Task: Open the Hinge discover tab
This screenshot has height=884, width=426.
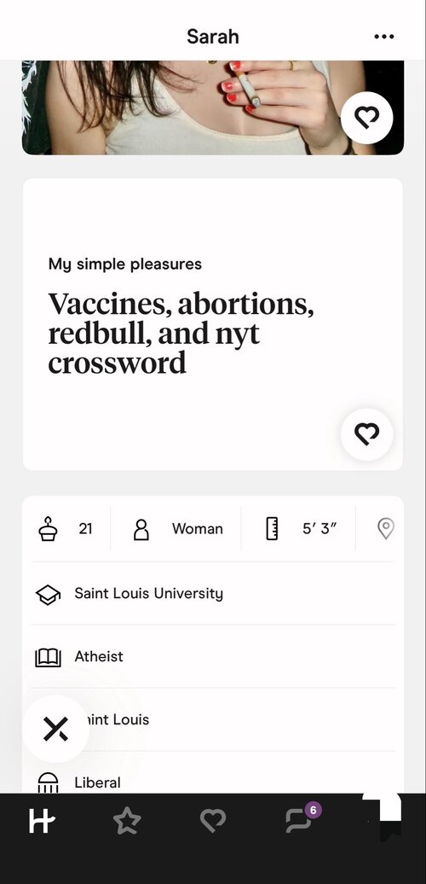Action: coord(42,820)
